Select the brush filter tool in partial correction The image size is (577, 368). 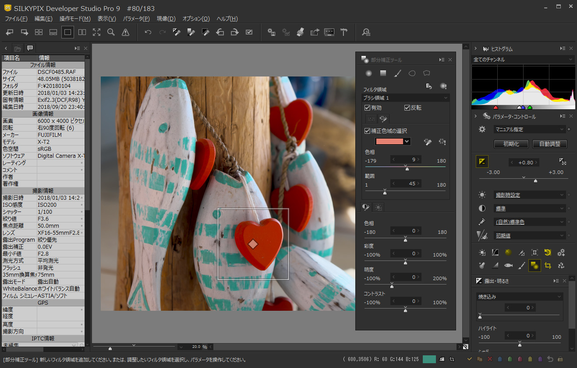pyautogui.click(x=397, y=73)
